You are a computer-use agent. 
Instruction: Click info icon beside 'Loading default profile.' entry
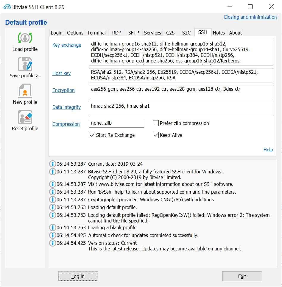coord(53,207)
